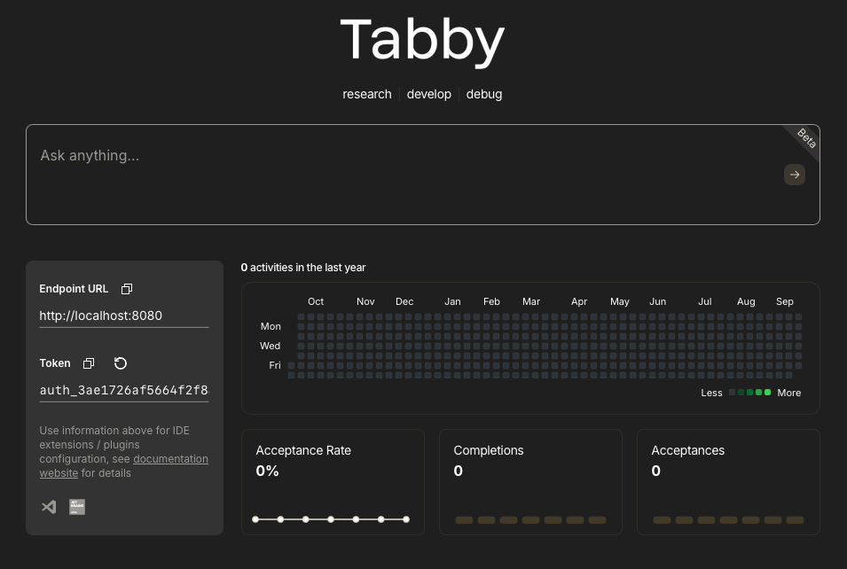This screenshot has height=569, width=847.
Task: Click the Fri row label
Action: (275, 365)
